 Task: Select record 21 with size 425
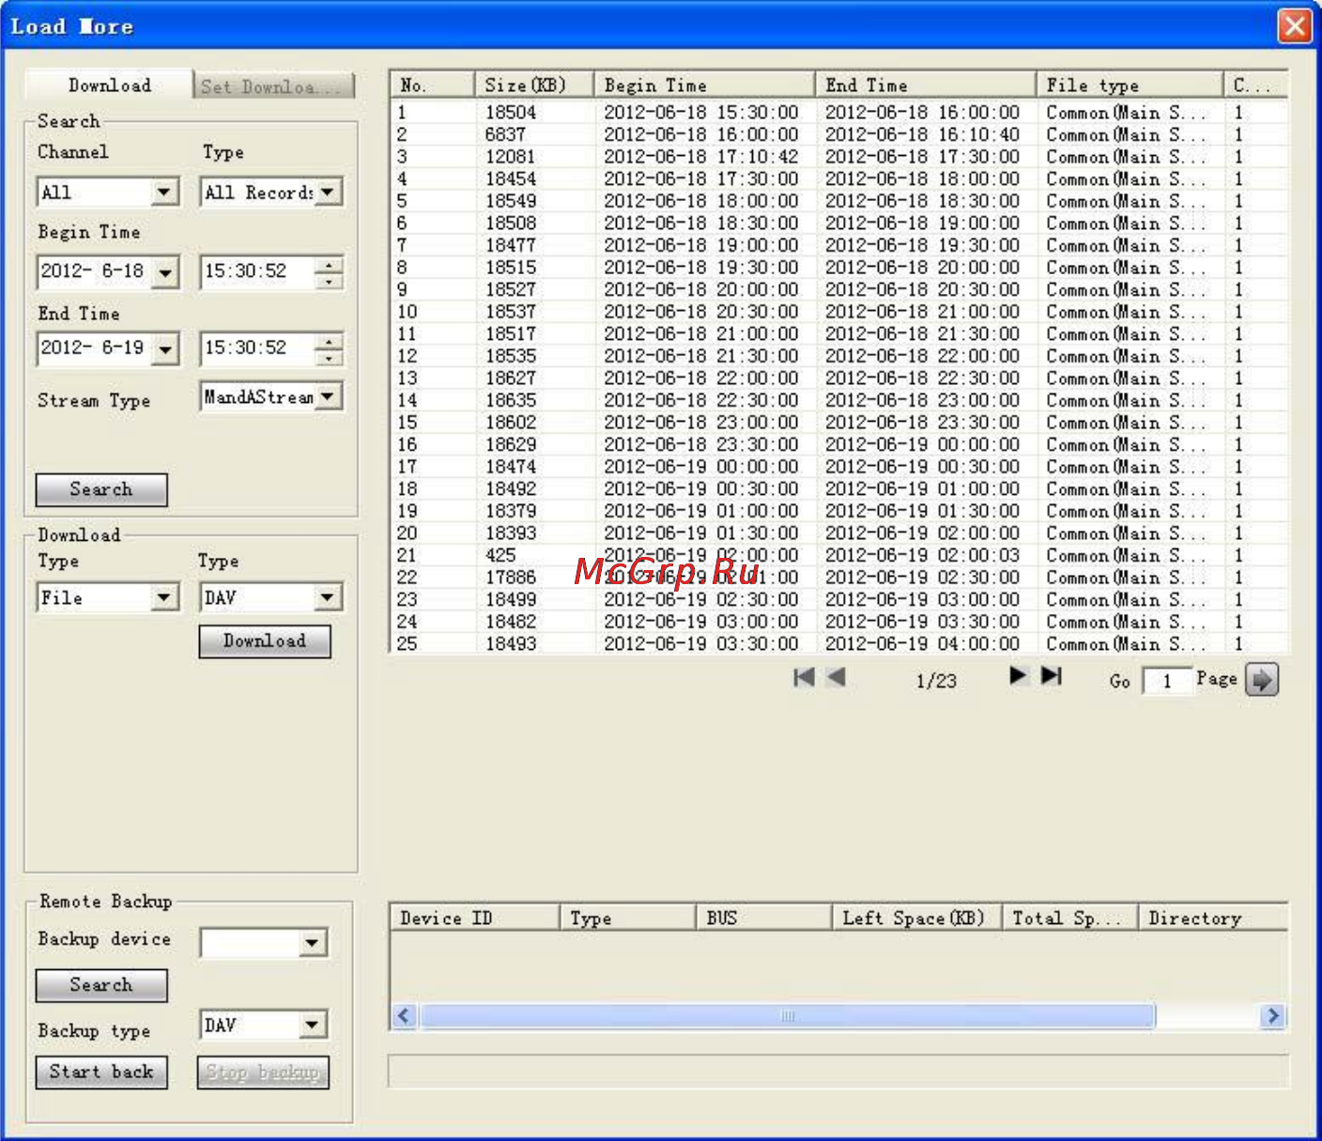click(838, 556)
